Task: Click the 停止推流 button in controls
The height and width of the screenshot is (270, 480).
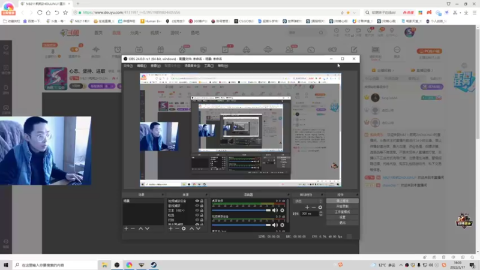Action: pos(342,201)
